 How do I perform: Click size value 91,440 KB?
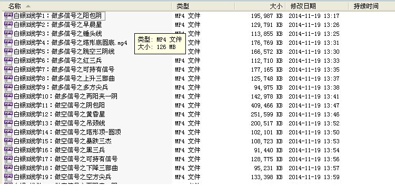click(268, 150)
